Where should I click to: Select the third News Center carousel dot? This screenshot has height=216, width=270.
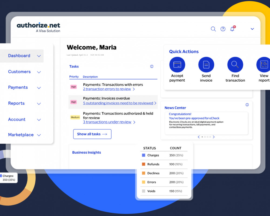(207, 137)
